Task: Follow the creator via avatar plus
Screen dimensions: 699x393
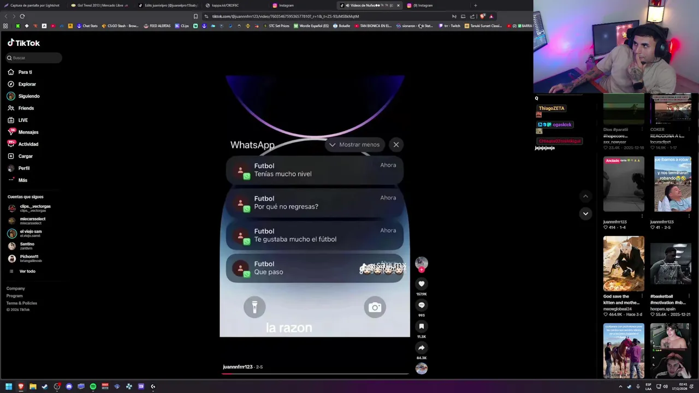Action: 421,270
